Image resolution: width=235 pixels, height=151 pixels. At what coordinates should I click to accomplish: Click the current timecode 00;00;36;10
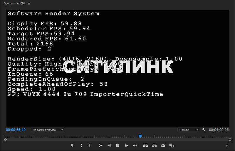coord(16,130)
